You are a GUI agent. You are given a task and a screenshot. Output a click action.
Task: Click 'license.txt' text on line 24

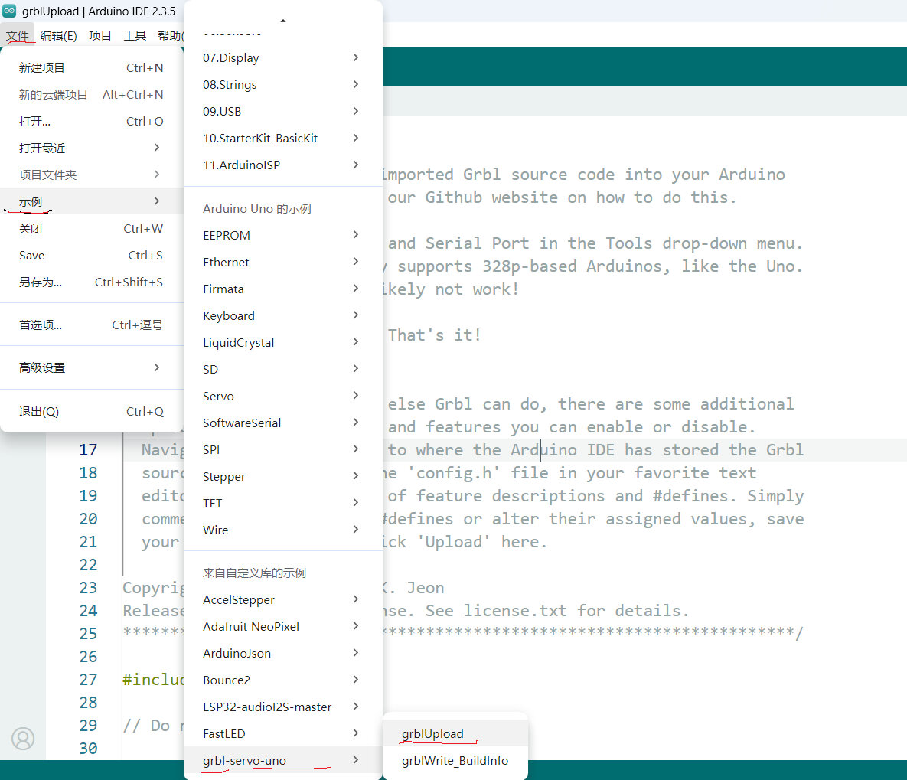tap(515, 611)
